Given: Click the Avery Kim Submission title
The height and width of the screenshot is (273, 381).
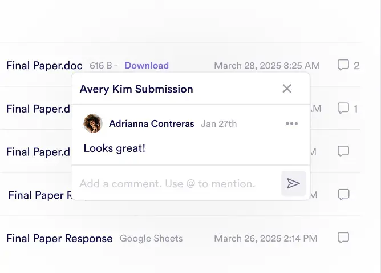Looking at the screenshot, I should point(136,89).
